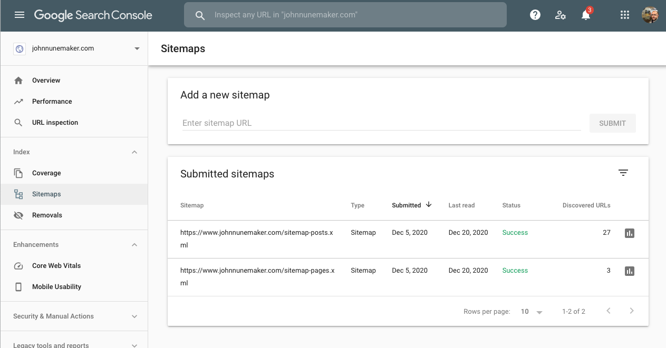Filter the submitted sitemaps table
The width and height of the screenshot is (666, 348).
tap(623, 173)
